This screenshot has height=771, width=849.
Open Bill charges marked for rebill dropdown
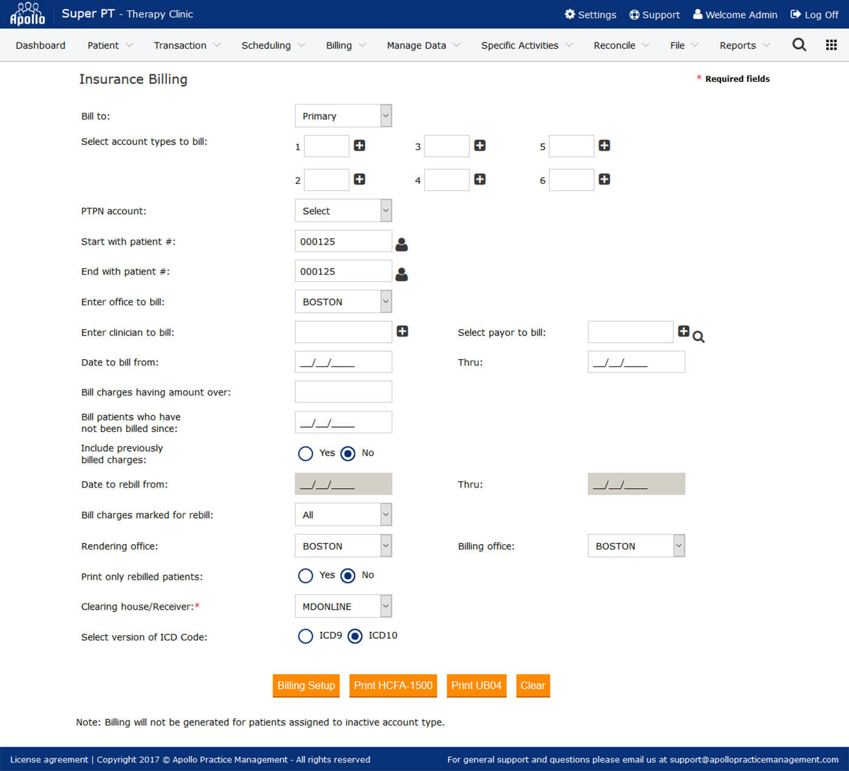tap(343, 514)
